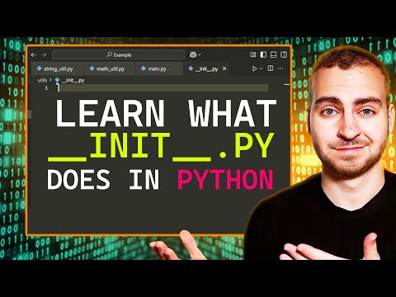Image resolution: width=396 pixels, height=297 pixels.
Task: Open the Example search box
Action: [118, 54]
